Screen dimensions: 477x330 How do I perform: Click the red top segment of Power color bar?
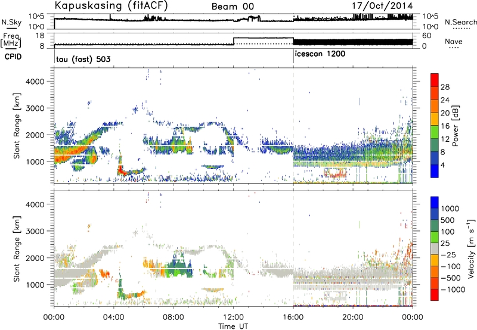[x=435, y=80]
